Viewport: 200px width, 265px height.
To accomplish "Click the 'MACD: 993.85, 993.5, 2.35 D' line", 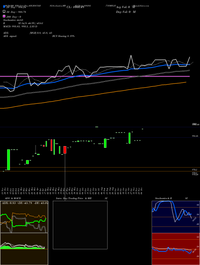I will pos(20,26).
